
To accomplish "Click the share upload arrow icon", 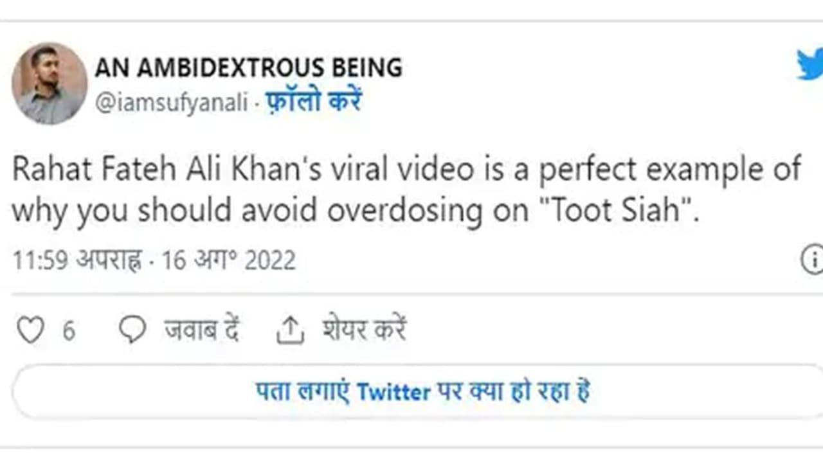I will pos(289,330).
